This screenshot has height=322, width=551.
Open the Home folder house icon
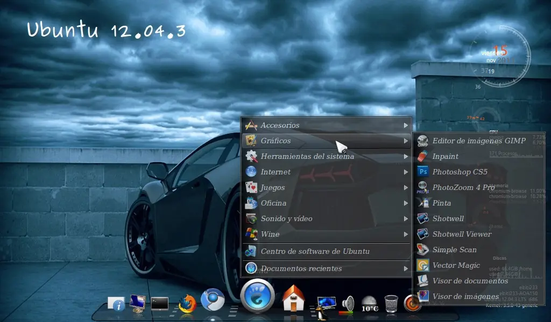293,298
